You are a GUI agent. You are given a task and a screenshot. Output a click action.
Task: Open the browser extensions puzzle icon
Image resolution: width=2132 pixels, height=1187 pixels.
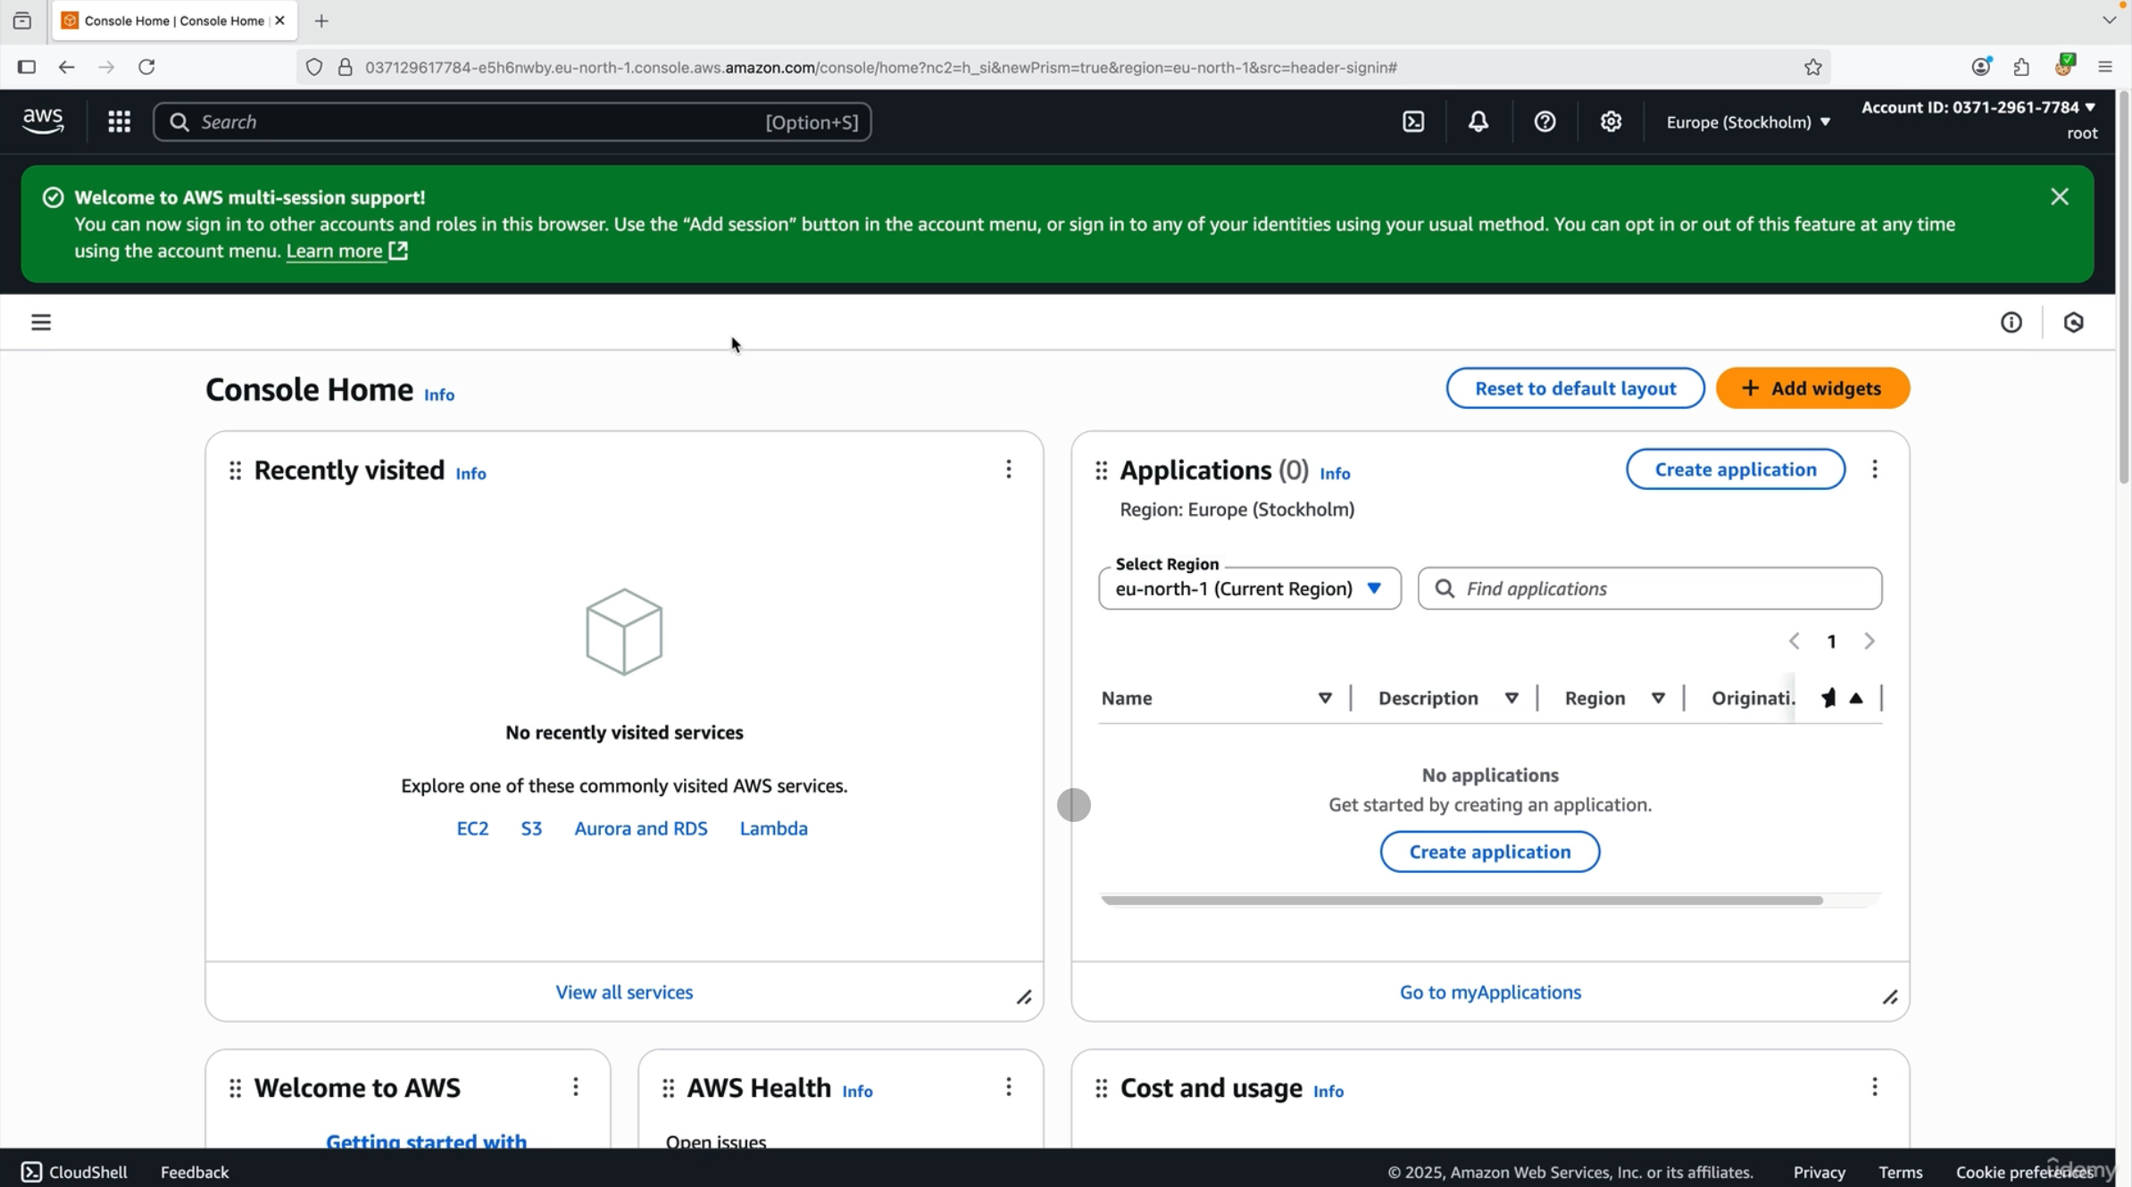pos(2021,67)
